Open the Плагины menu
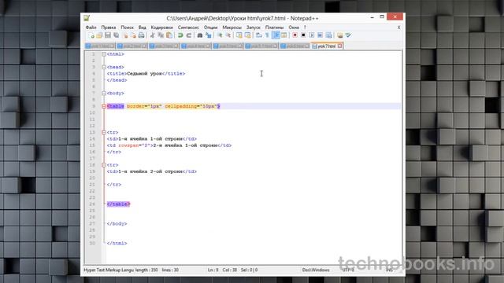The height and width of the screenshot is (283, 504). [274, 28]
